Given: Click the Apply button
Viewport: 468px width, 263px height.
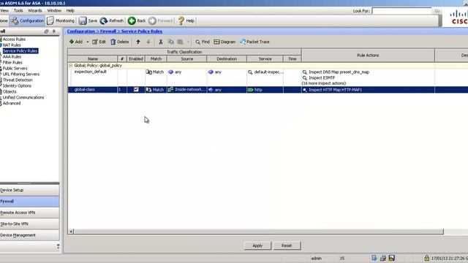Looking at the screenshot, I should 257,245.
